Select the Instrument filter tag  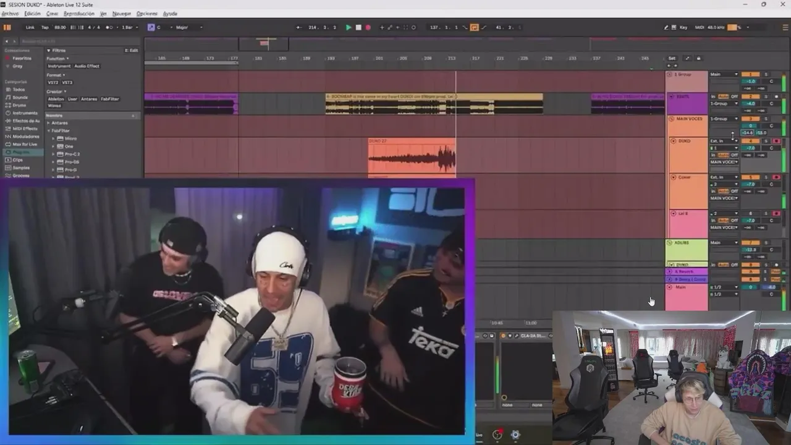[x=59, y=66]
